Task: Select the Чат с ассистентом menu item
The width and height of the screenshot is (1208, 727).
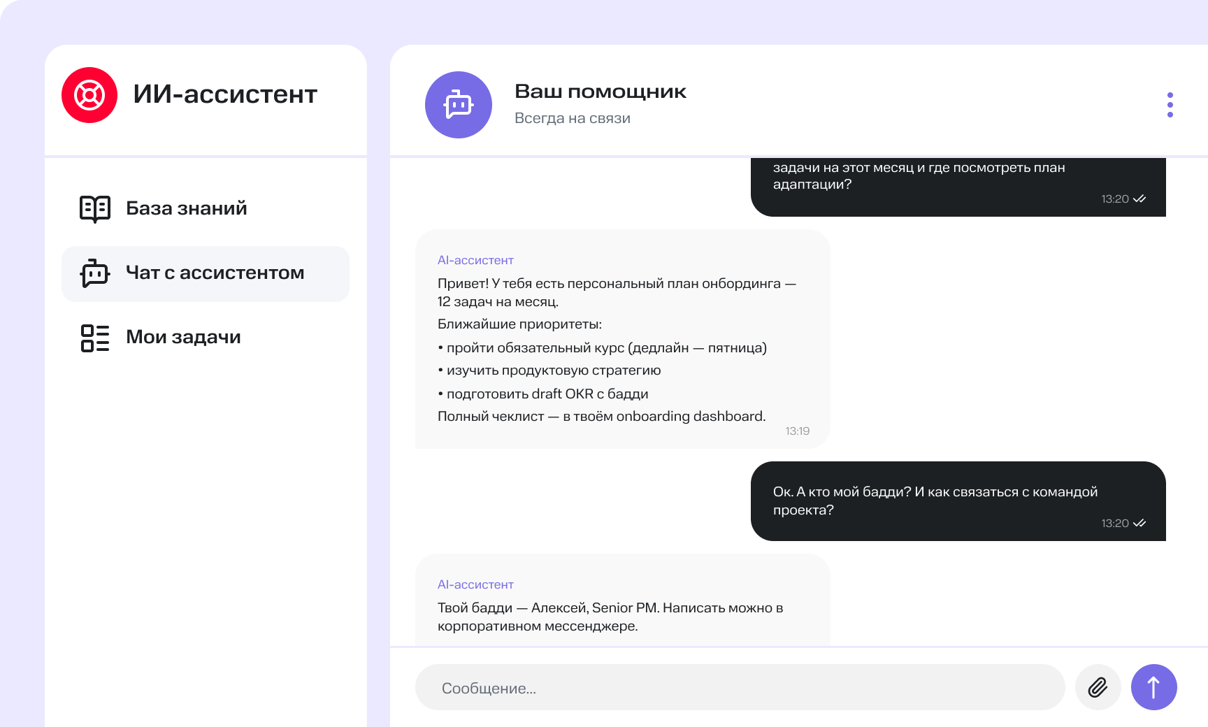Action: [215, 273]
